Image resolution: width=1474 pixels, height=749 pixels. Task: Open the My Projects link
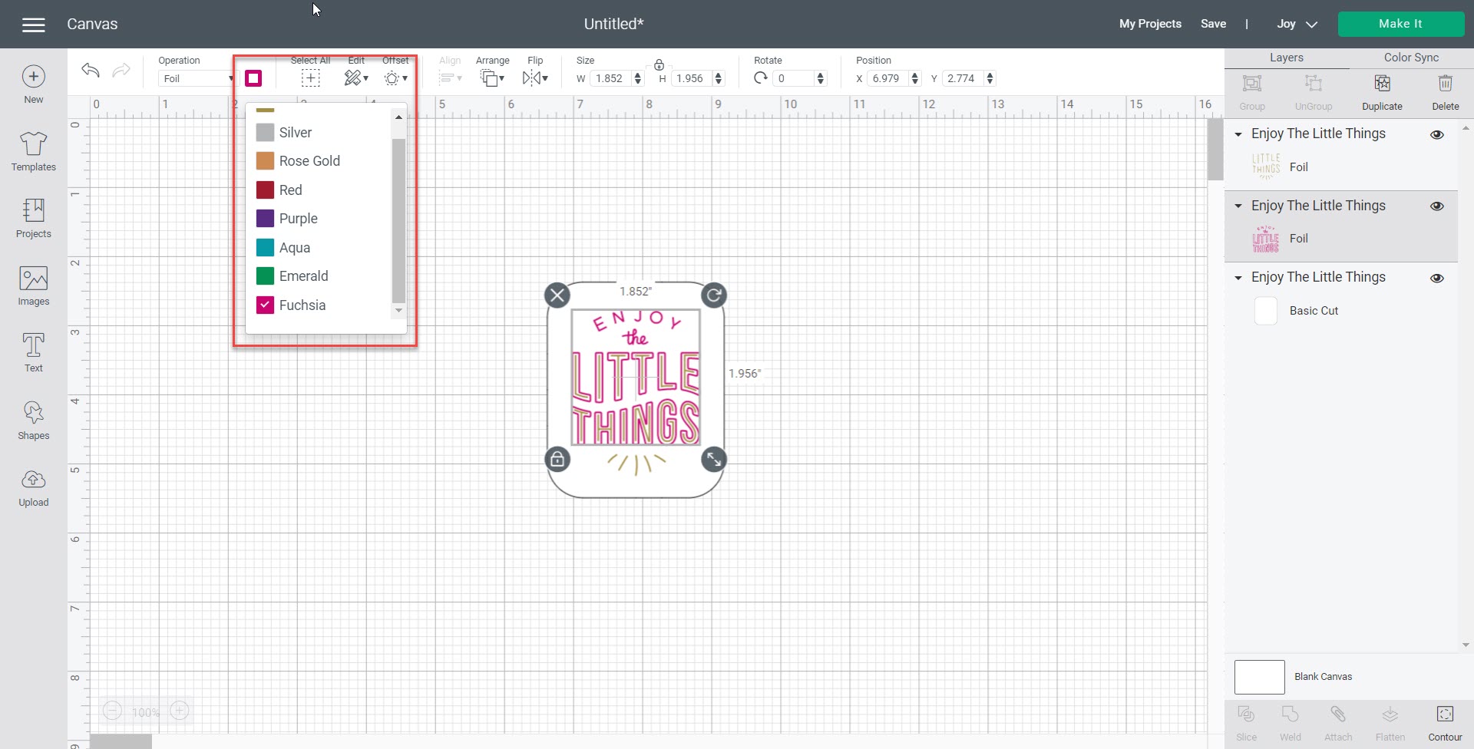[x=1149, y=24]
